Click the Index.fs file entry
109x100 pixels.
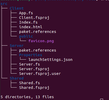28,22
